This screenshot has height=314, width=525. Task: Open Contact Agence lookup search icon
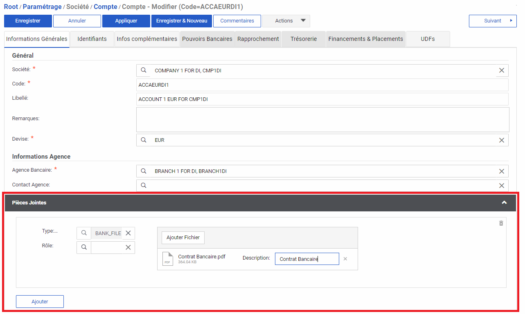click(144, 185)
